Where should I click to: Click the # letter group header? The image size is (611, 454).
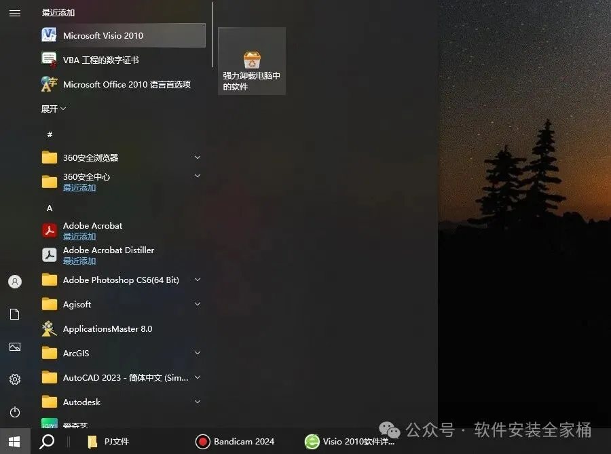[x=50, y=134]
